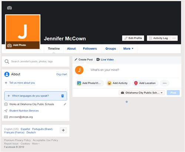This screenshot has height=152, width=185.
Task: Open the Premium Privacy Policy link
Action: [17, 140]
